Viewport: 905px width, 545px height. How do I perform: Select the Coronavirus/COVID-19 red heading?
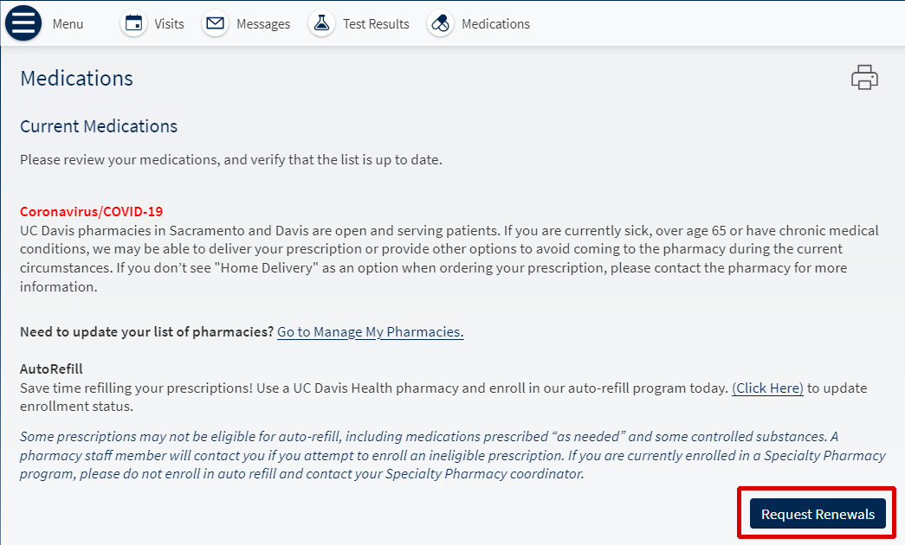[x=91, y=211]
